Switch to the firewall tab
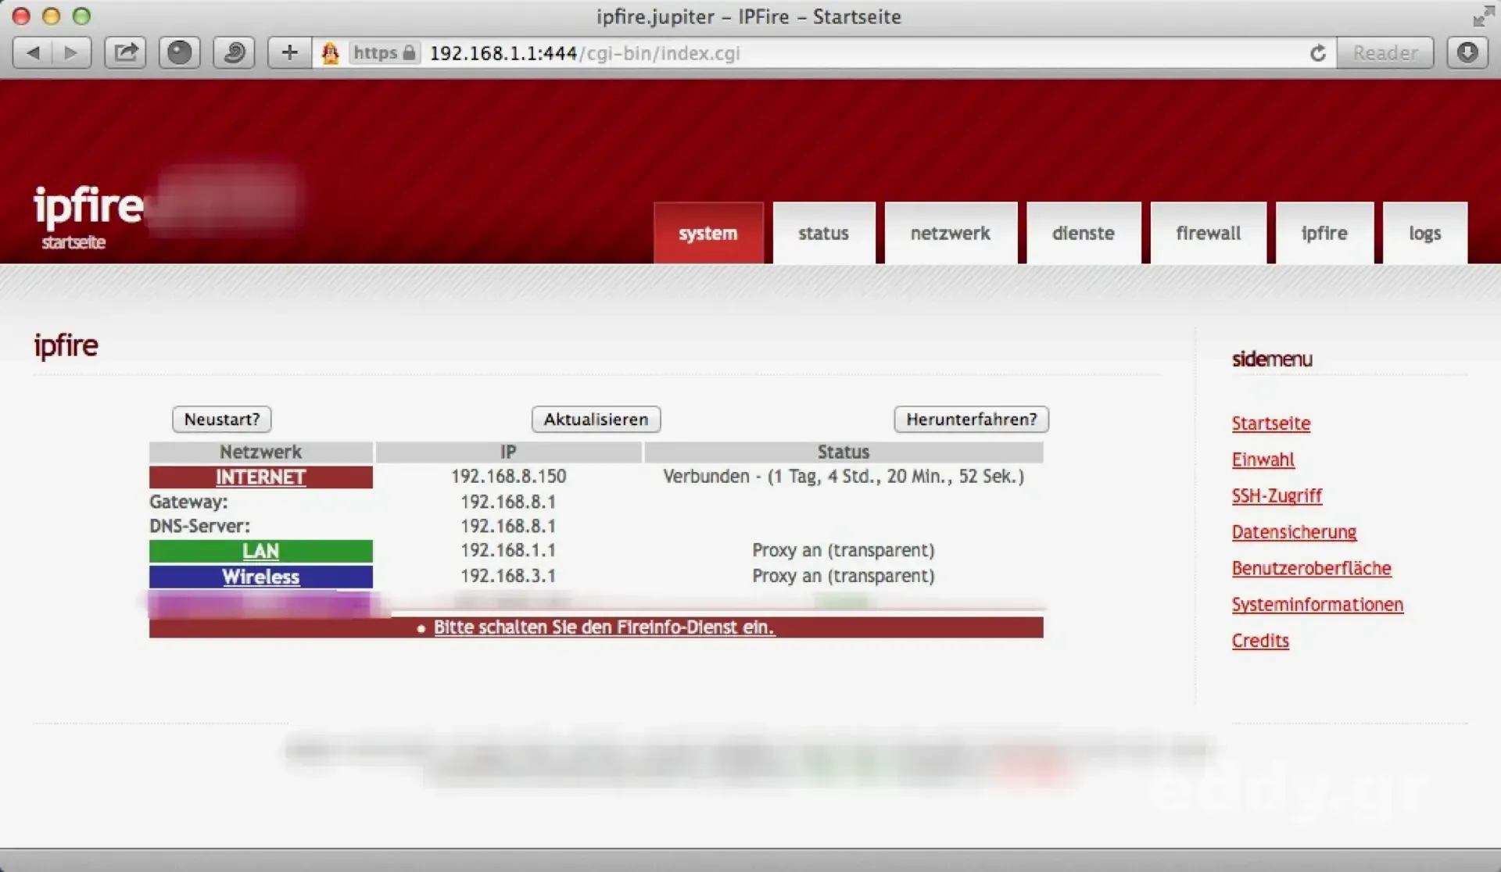 (1208, 233)
